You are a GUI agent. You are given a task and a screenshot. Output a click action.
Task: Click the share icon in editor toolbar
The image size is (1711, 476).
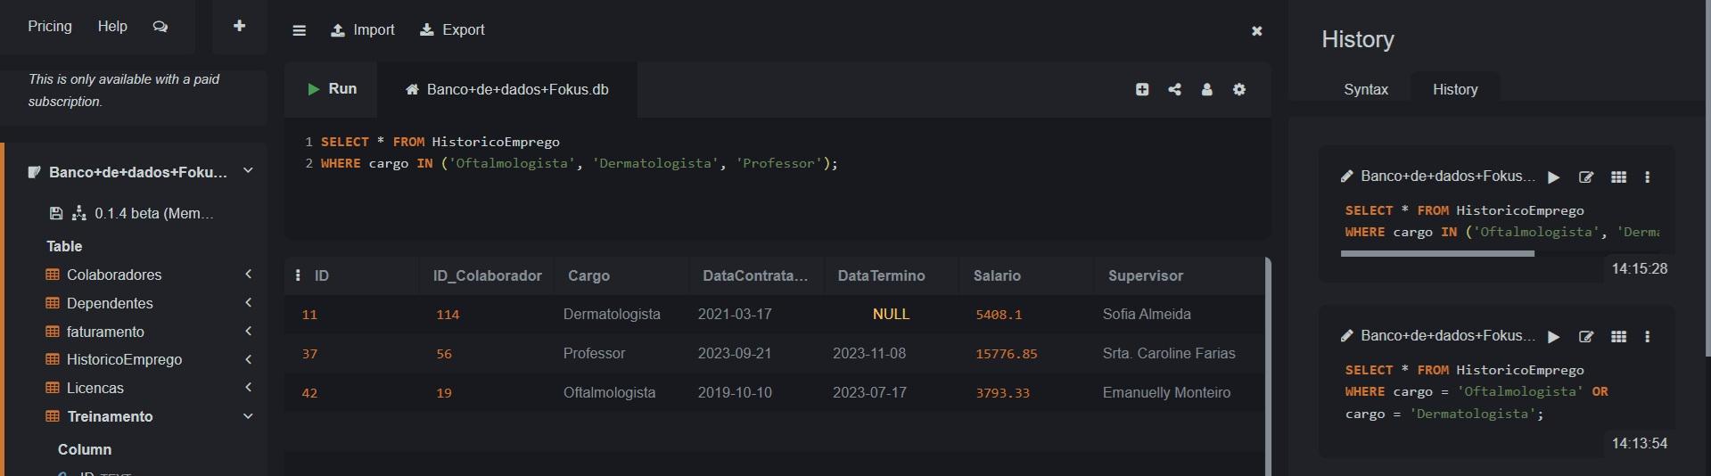pyautogui.click(x=1175, y=89)
